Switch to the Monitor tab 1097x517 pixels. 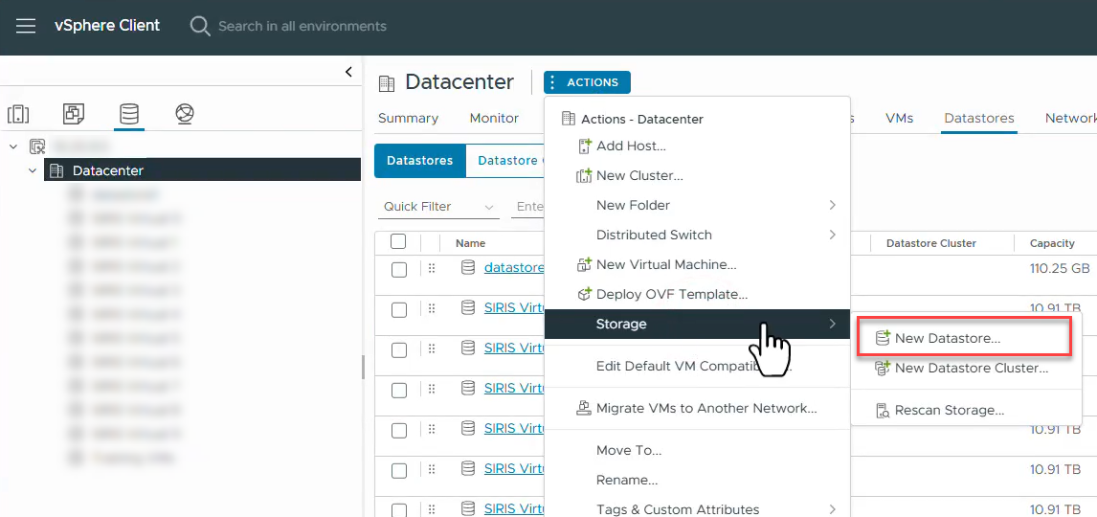(494, 118)
